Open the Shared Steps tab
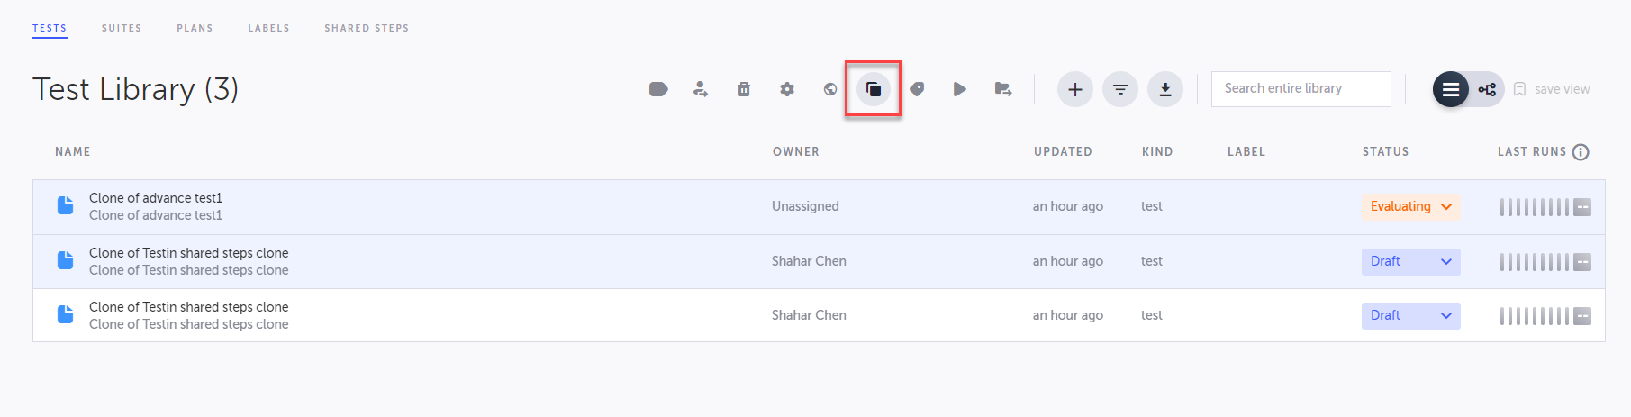The width and height of the screenshot is (1631, 417). coord(367,28)
